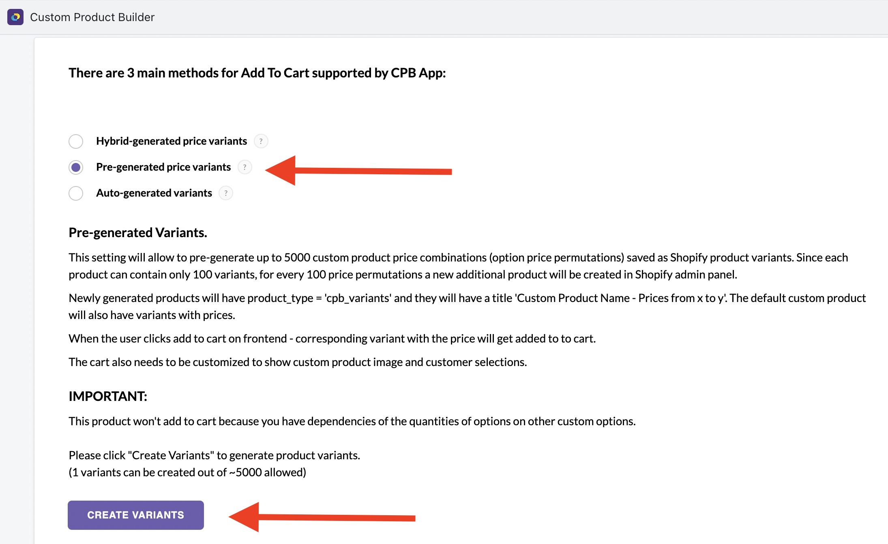Click the Custom Product Builder app icon
The height and width of the screenshot is (544, 888).
coord(15,17)
